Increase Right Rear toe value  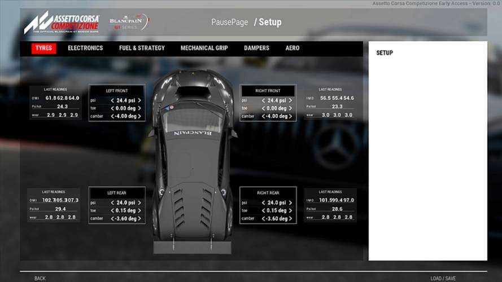290,211
